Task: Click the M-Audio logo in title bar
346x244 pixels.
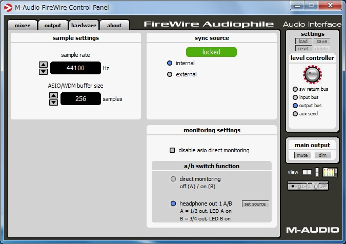Action: 8,8
